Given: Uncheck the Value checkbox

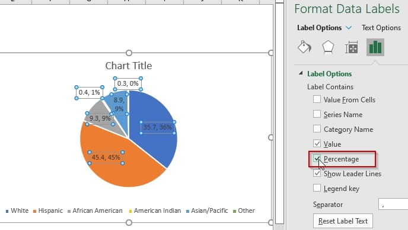Looking at the screenshot, I should [x=317, y=144].
